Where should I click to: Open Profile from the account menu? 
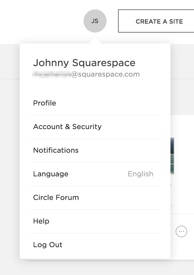(45, 103)
